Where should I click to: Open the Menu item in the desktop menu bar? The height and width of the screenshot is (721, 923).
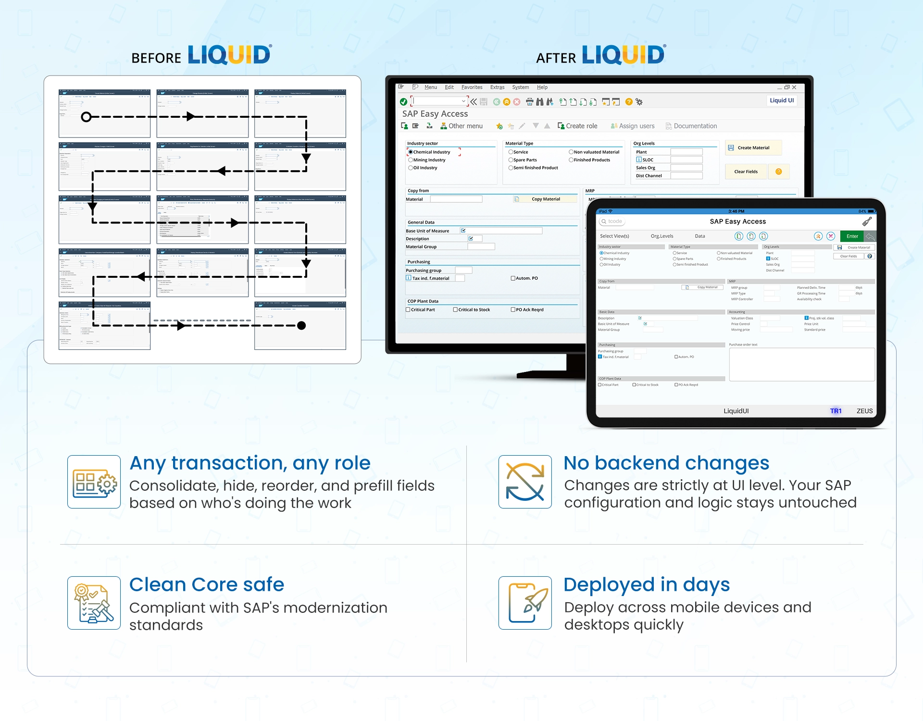click(x=431, y=87)
